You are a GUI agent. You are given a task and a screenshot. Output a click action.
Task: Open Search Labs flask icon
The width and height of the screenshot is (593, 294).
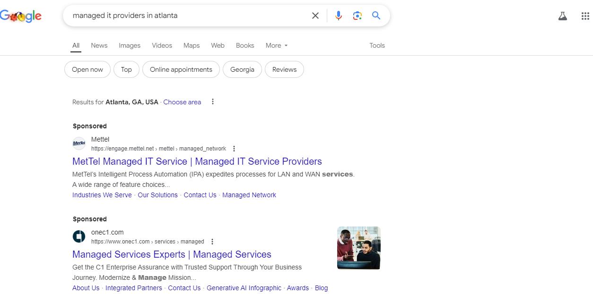(x=562, y=16)
